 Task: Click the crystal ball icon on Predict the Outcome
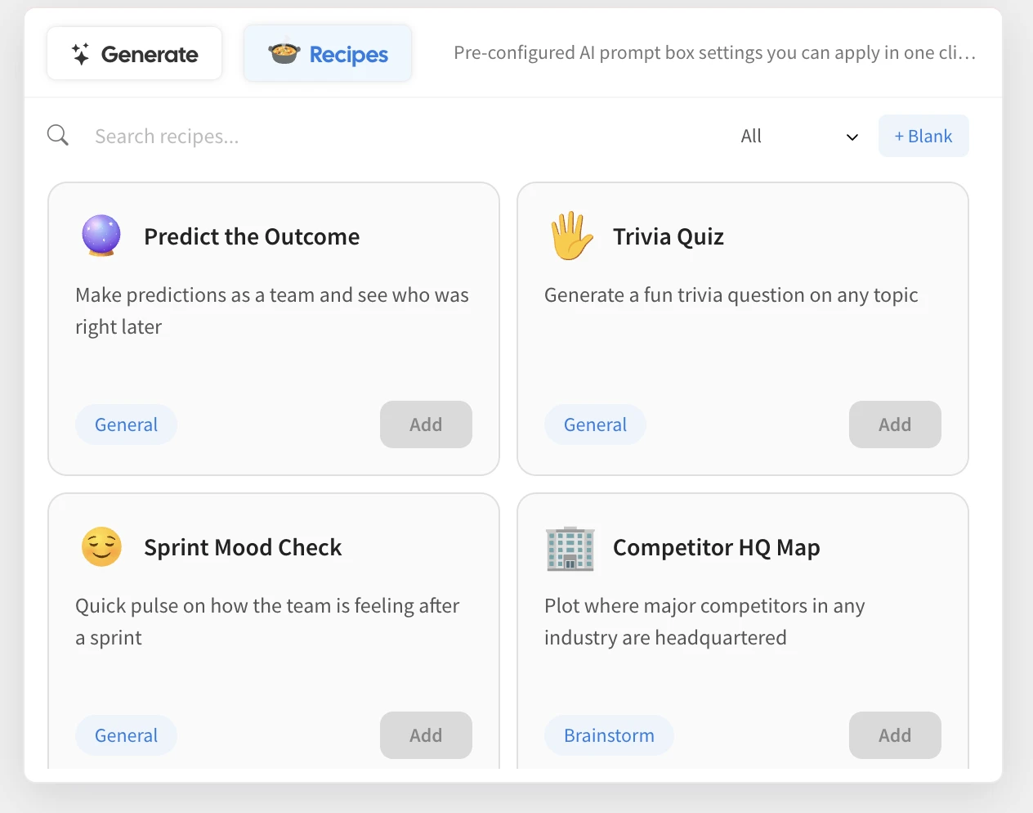[x=101, y=236]
